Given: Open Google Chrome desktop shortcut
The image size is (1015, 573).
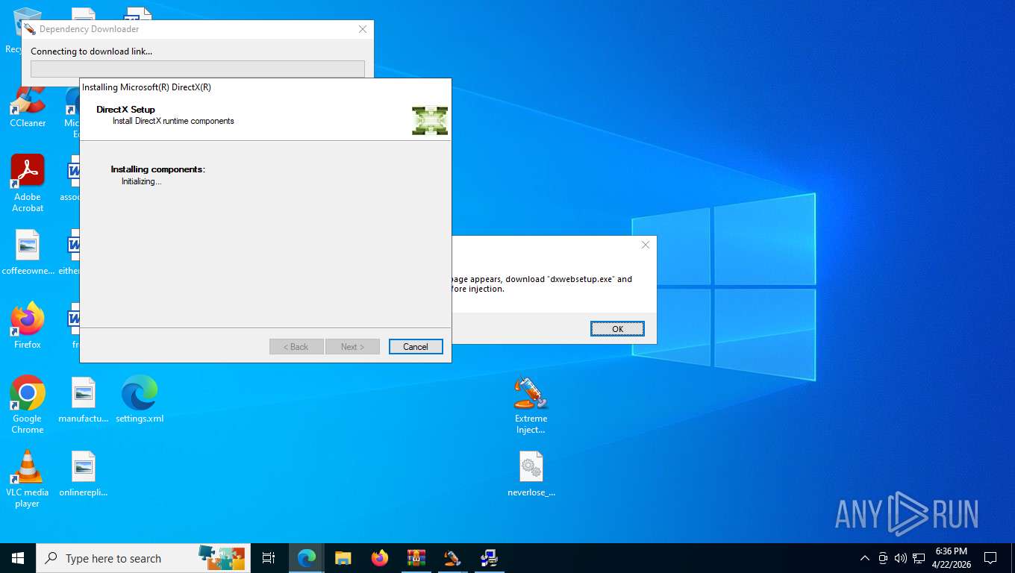Looking at the screenshot, I should 28,404.
